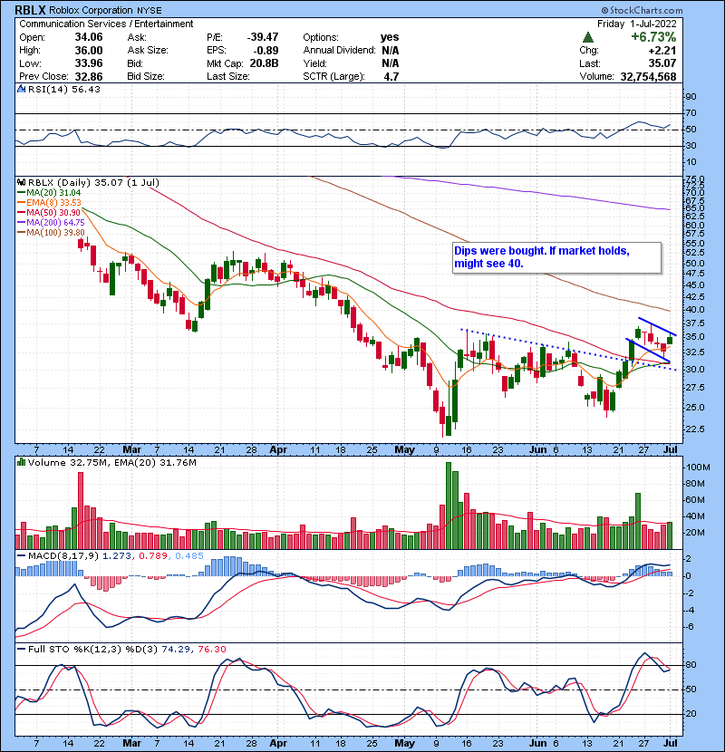The height and width of the screenshot is (752, 725).
Task: Click the volume bars icon beside Volume label
Action: pos(21,462)
